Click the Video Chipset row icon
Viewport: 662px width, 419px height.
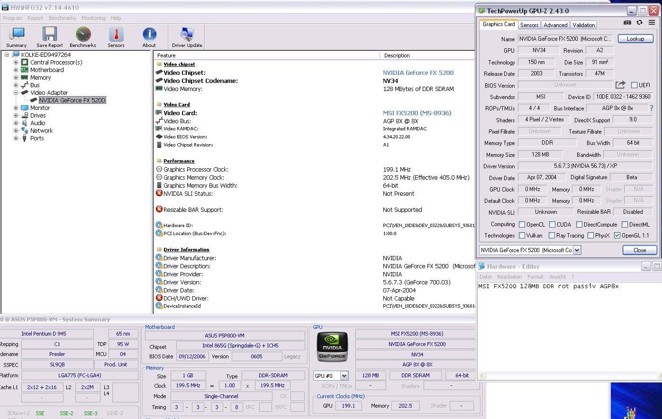click(x=159, y=73)
